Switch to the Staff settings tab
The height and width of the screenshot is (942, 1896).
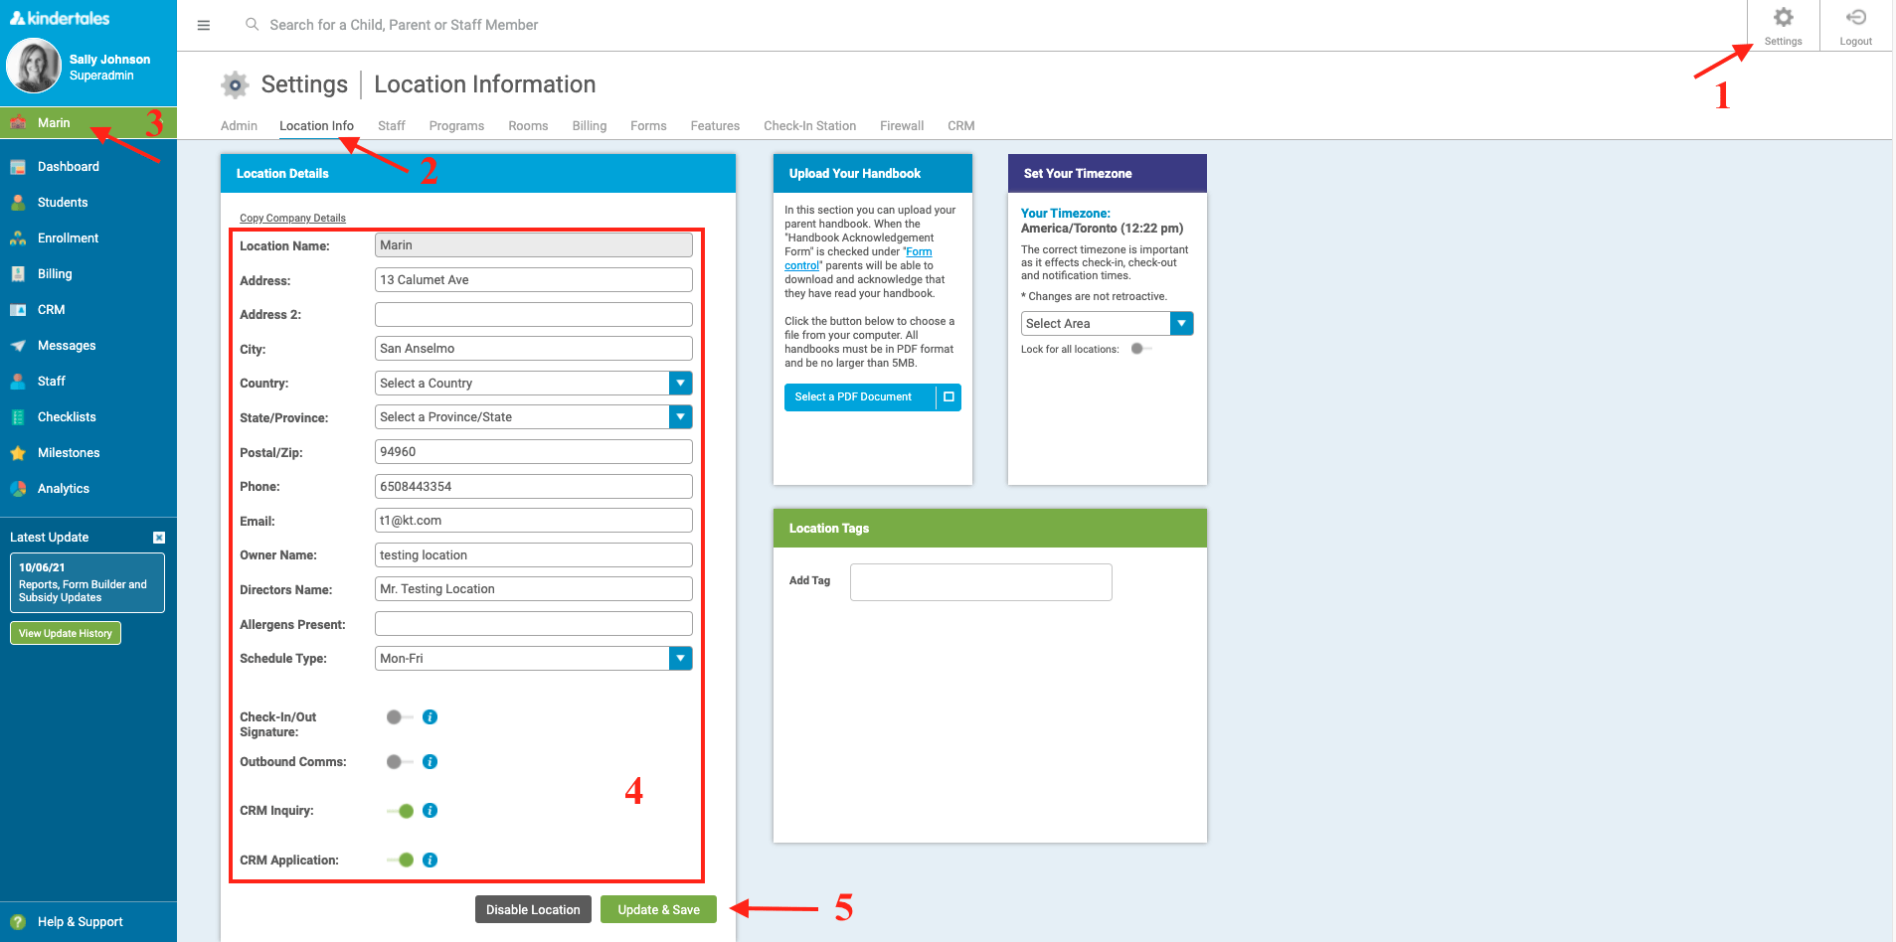coord(392,126)
